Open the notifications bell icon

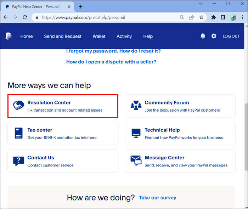pos(203,36)
